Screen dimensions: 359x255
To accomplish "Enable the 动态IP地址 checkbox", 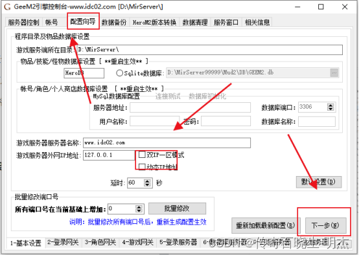I will point(142,167).
